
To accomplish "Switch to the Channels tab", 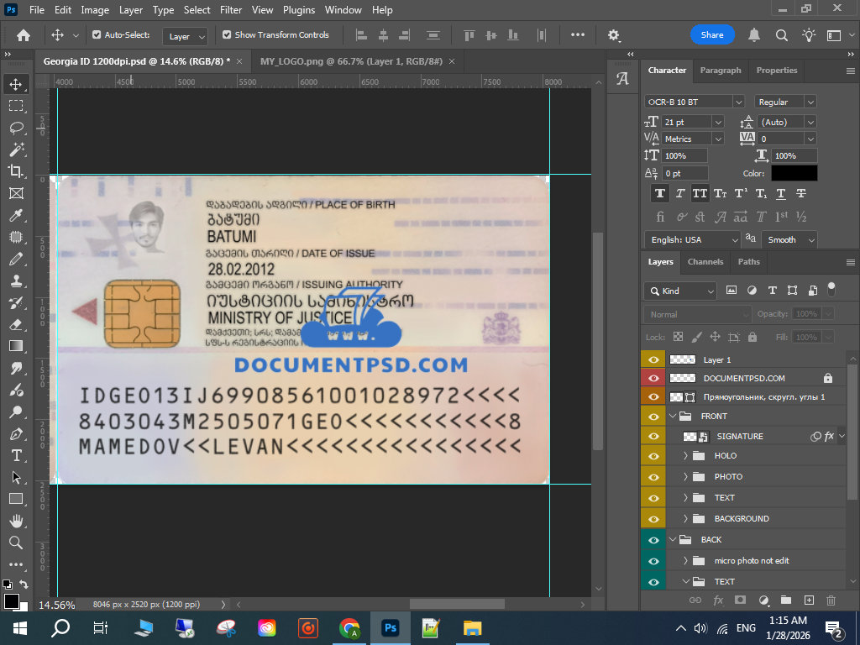I will tap(705, 261).
